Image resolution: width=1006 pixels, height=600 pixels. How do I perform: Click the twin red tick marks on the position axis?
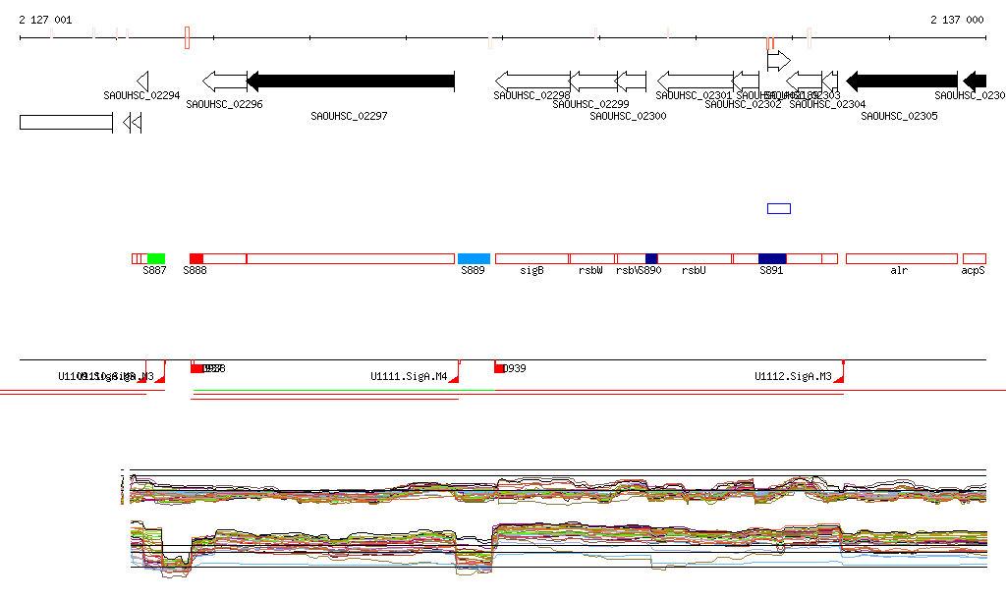(x=770, y=43)
